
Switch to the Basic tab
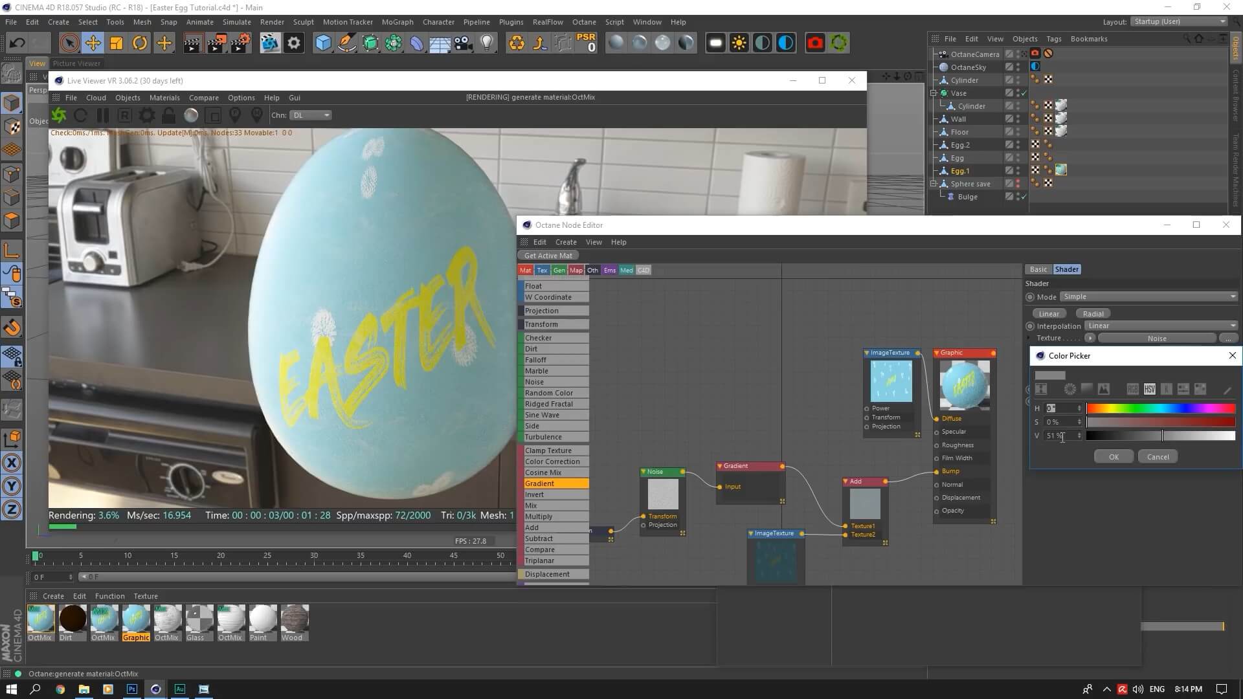pos(1038,269)
